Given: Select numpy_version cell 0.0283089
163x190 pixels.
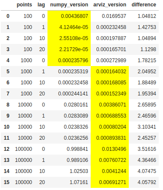Looking at the screenshot, I should click(69, 116).
